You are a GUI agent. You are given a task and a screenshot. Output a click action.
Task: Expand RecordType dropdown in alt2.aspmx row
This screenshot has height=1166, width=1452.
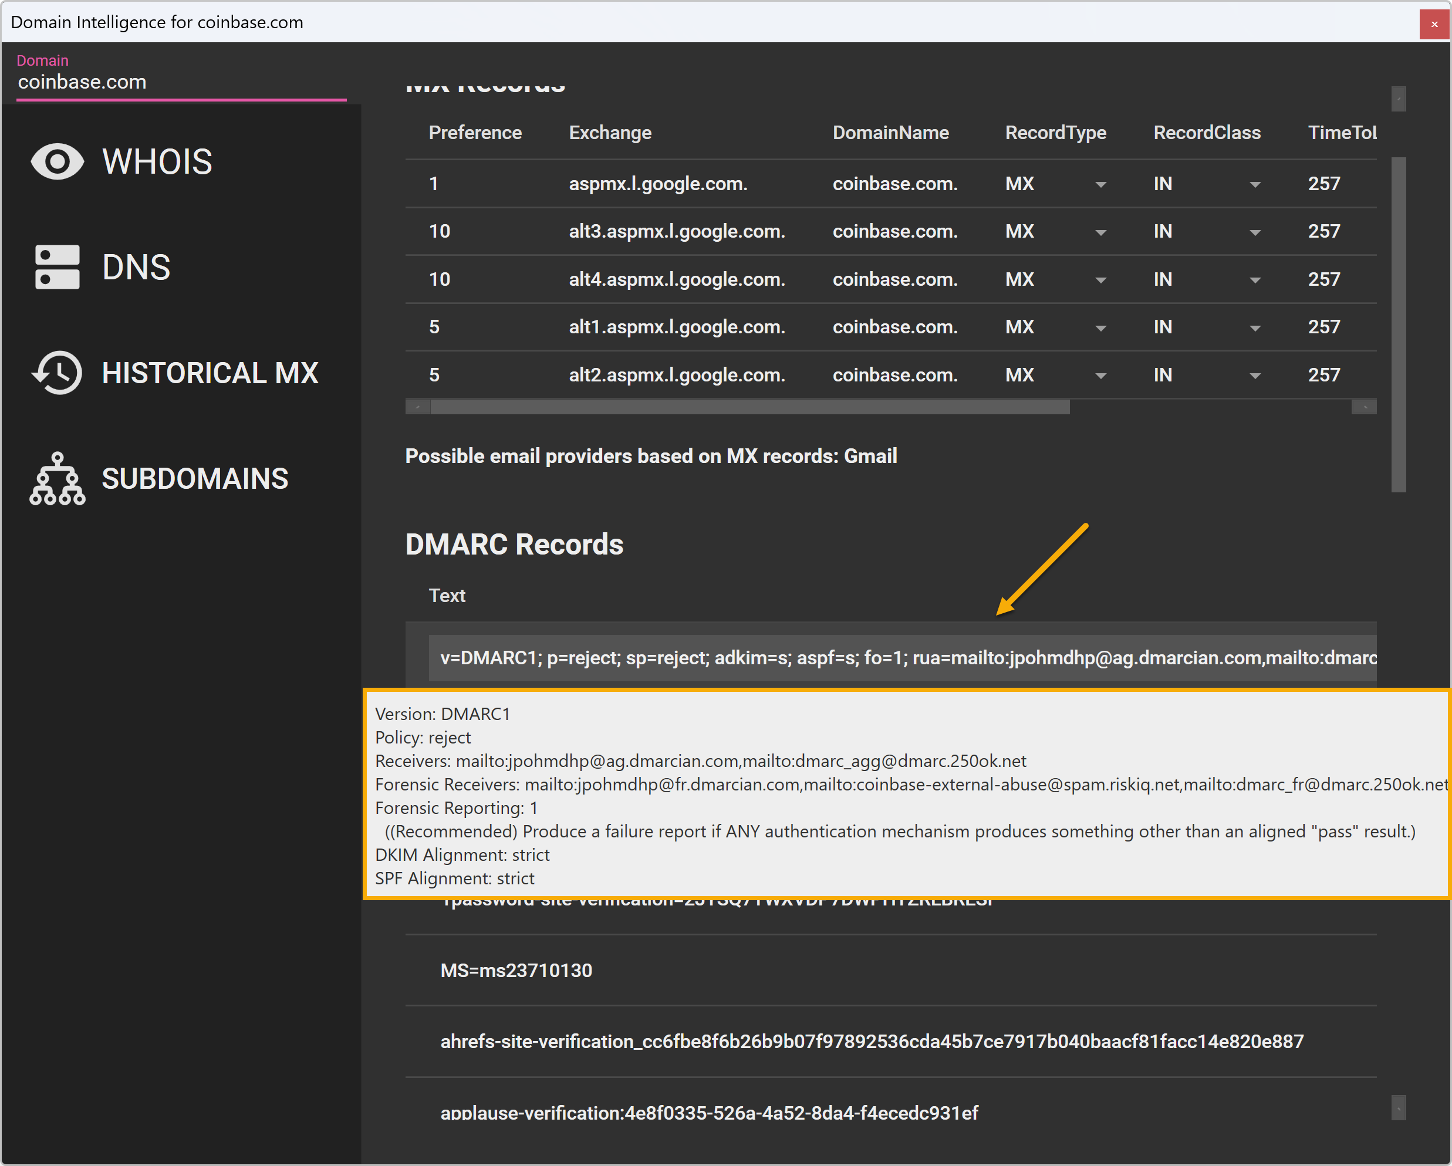[1100, 376]
